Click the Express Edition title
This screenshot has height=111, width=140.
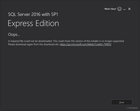33,23
